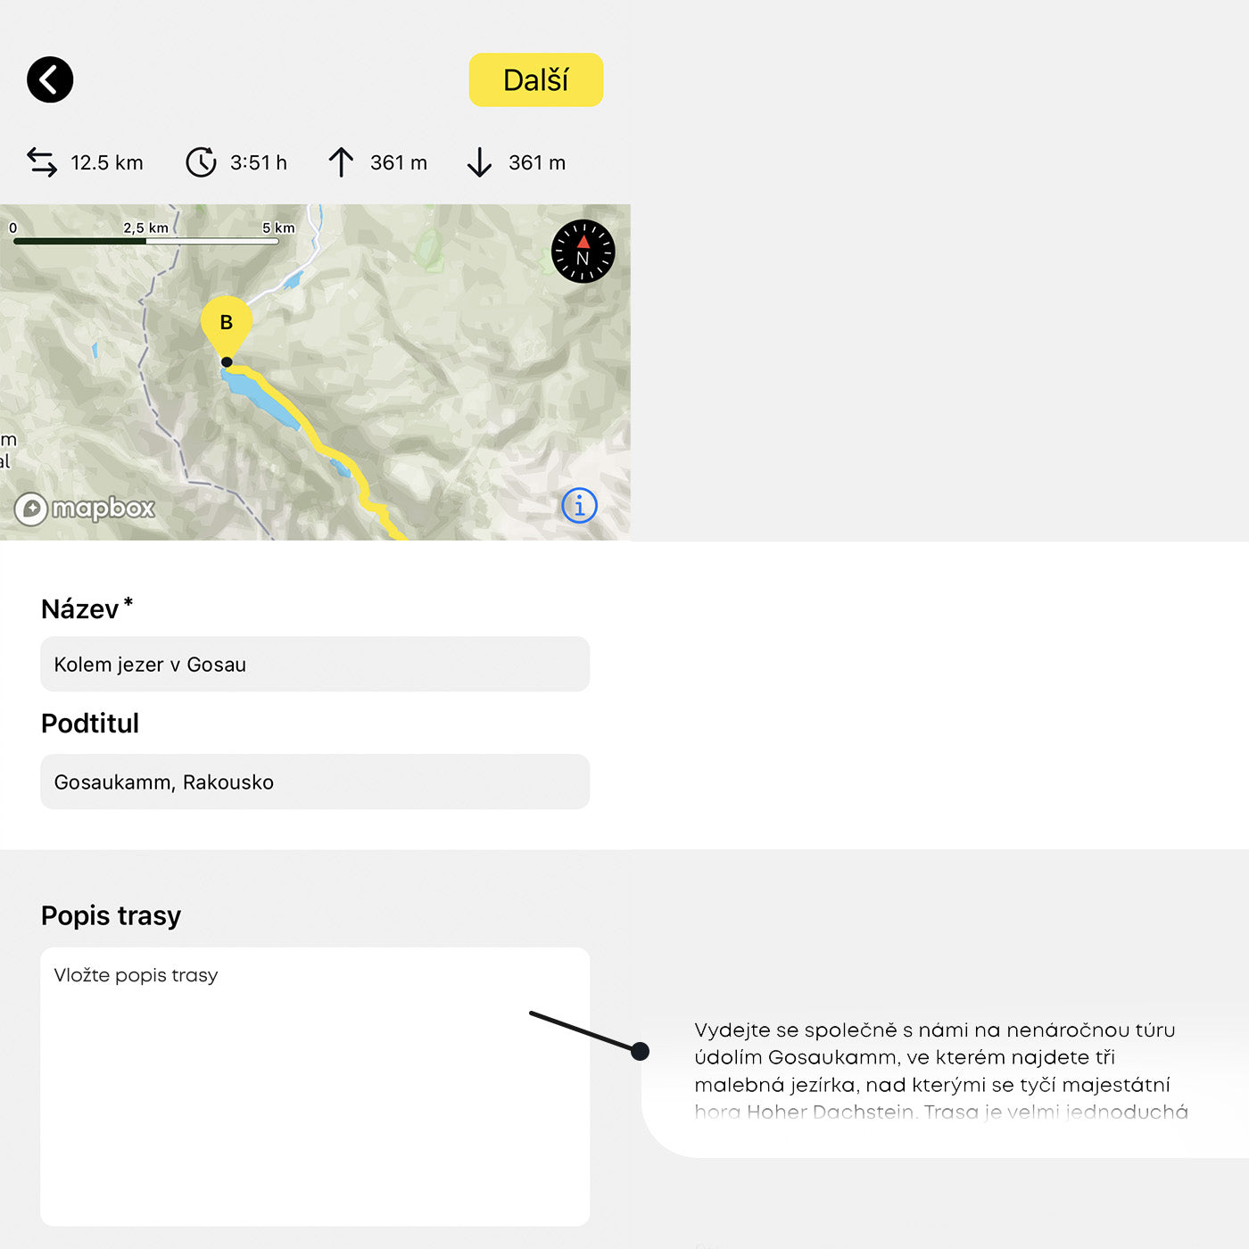Click the round-trip distance arrows icon

pyautogui.click(x=42, y=162)
